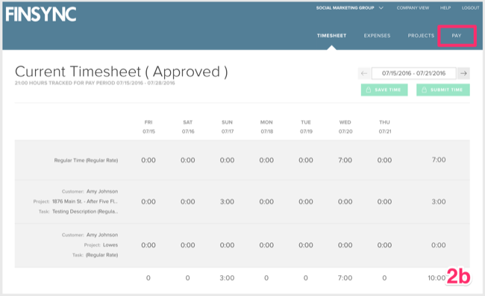Image resolution: width=485 pixels, height=296 pixels.
Task: Click the hours tracked for pay period text
Action: (95, 83)
